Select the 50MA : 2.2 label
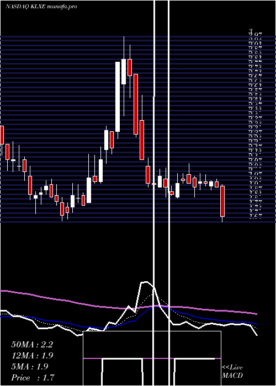 pyautogui.click(x=32, y=345)
